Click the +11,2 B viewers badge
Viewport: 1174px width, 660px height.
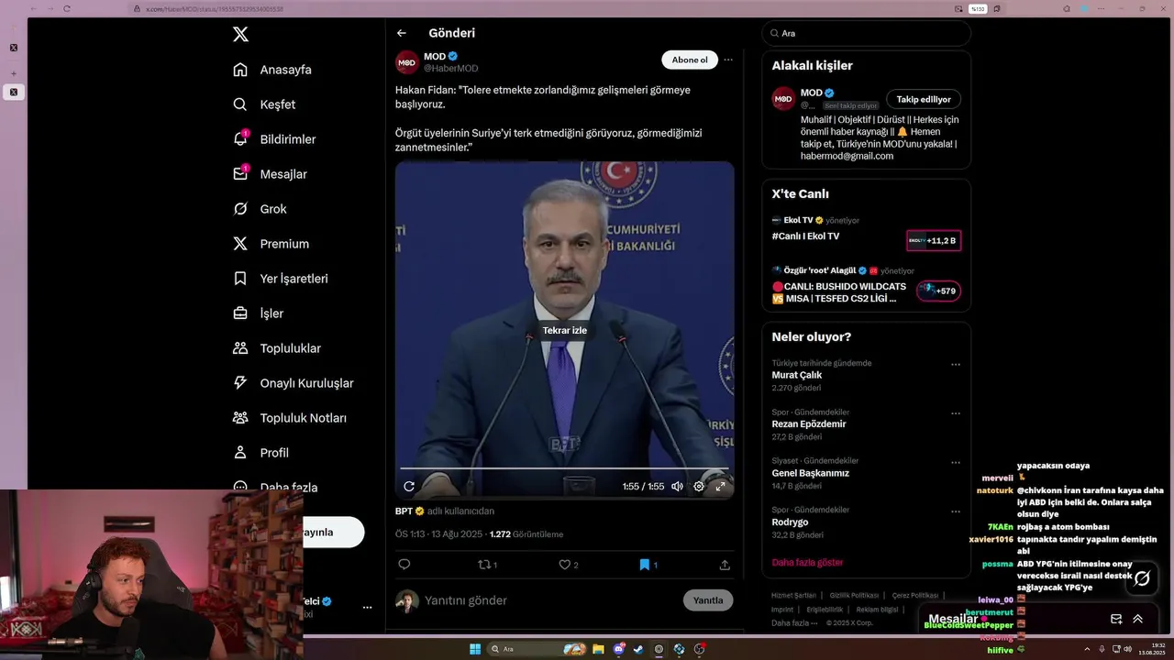934,240
